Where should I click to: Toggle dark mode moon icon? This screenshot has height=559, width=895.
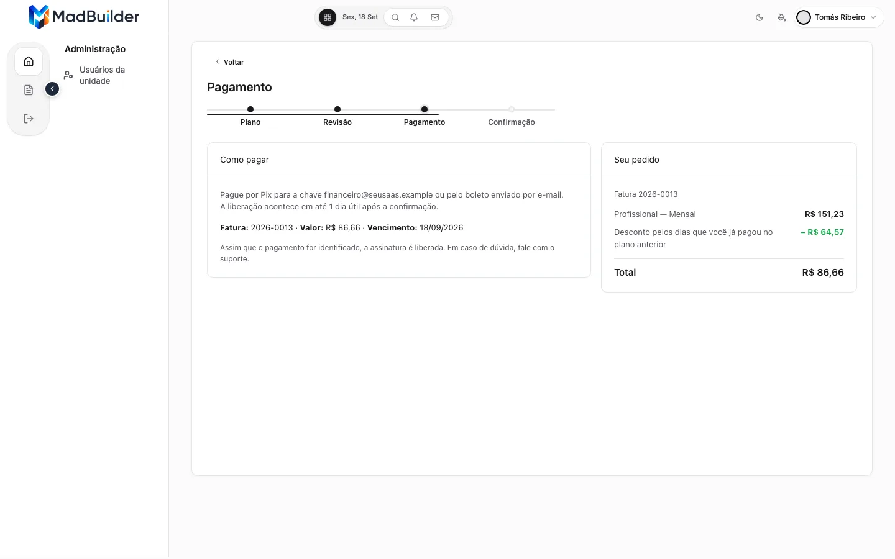(760, 17)
